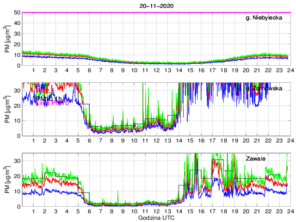
Task: Click hour 6 tick on middle plot x-axis
Action: coord(89,141)
